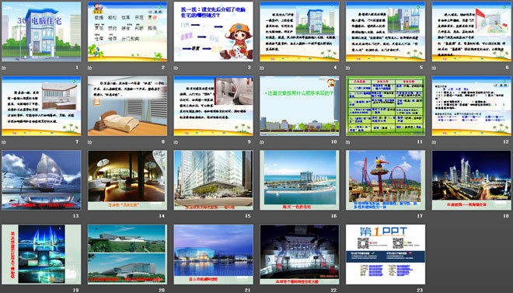Select slide 22 dark science hall interior
513x293 pixels.
tap(299, 254)
